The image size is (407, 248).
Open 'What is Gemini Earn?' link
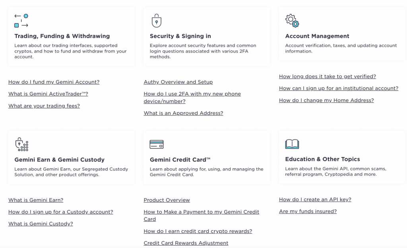pyautogui.click(x=36, y=200)
